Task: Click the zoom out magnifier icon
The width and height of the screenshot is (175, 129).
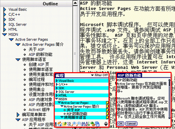Action: (x=78, y=124)
